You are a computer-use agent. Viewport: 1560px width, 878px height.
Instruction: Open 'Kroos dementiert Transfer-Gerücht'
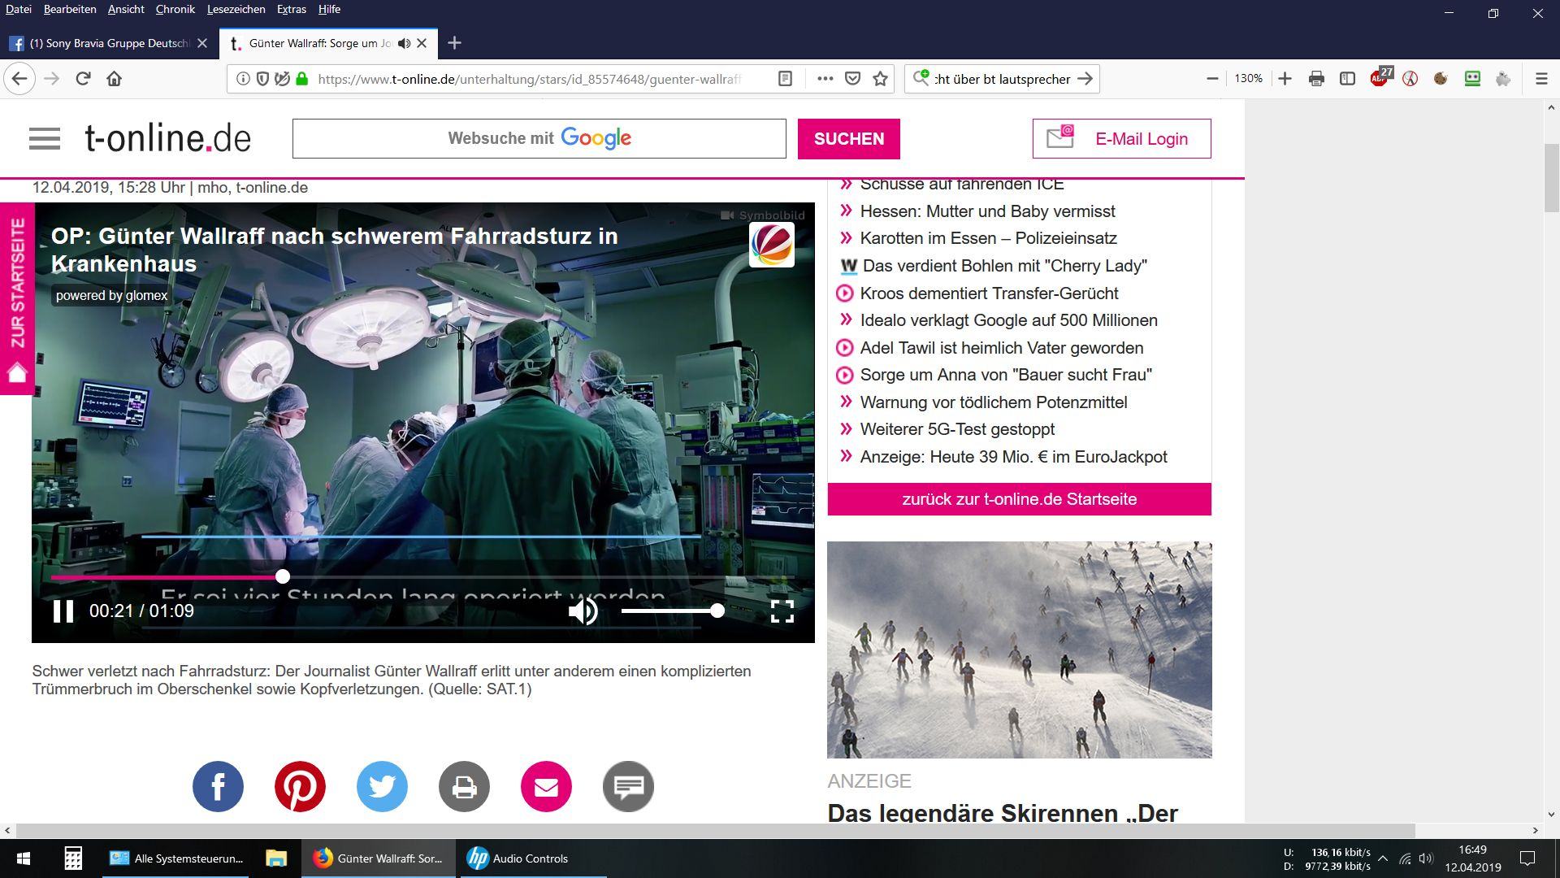pyautogui.click(x=989, y=293)
